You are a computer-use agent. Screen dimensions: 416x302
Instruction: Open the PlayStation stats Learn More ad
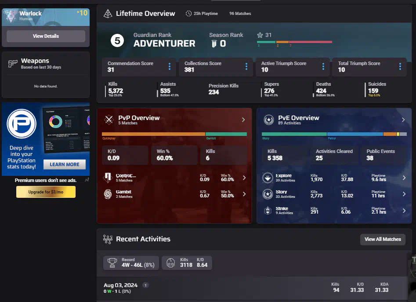[x=64, y=164]
